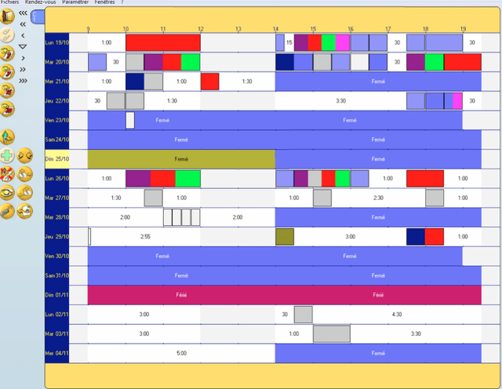Go back using double left chevron
Screen dimensions: 502x389
click(x=23, y=24)
